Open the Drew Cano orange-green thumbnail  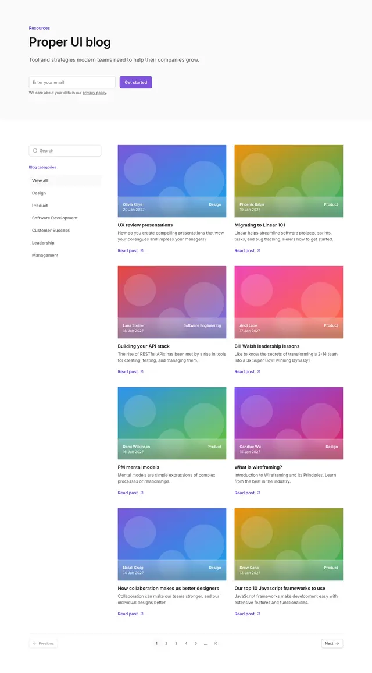click(288, 544)
